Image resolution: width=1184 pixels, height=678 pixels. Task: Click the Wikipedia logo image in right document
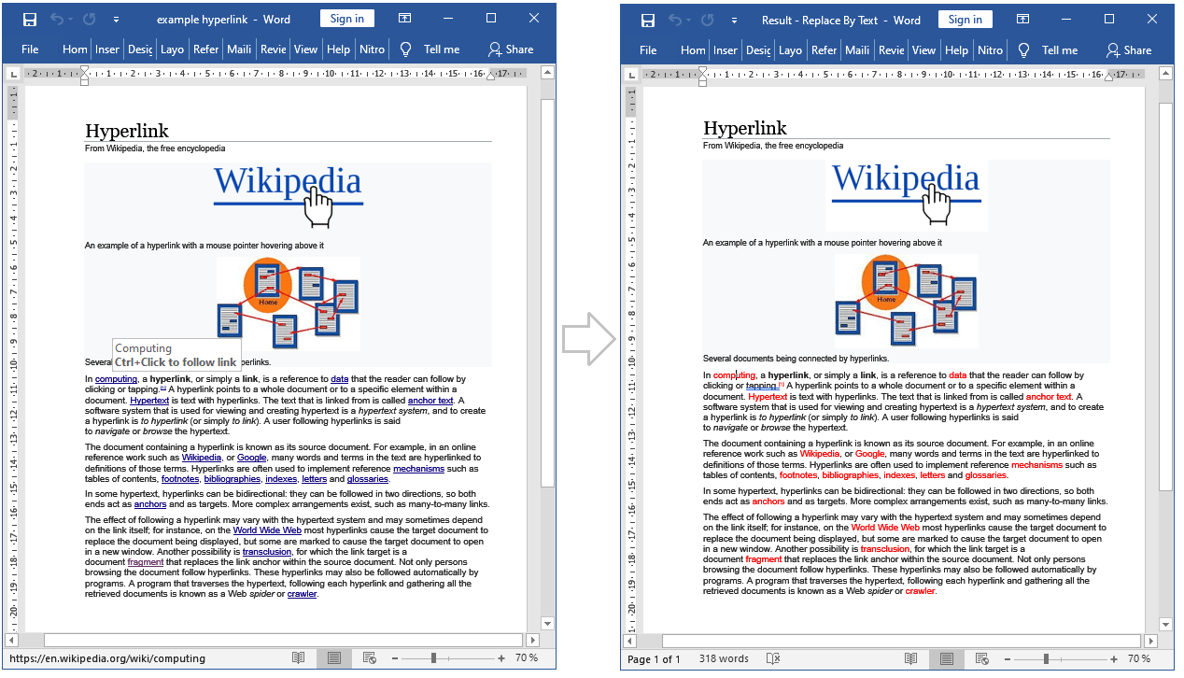click(907, 195)
